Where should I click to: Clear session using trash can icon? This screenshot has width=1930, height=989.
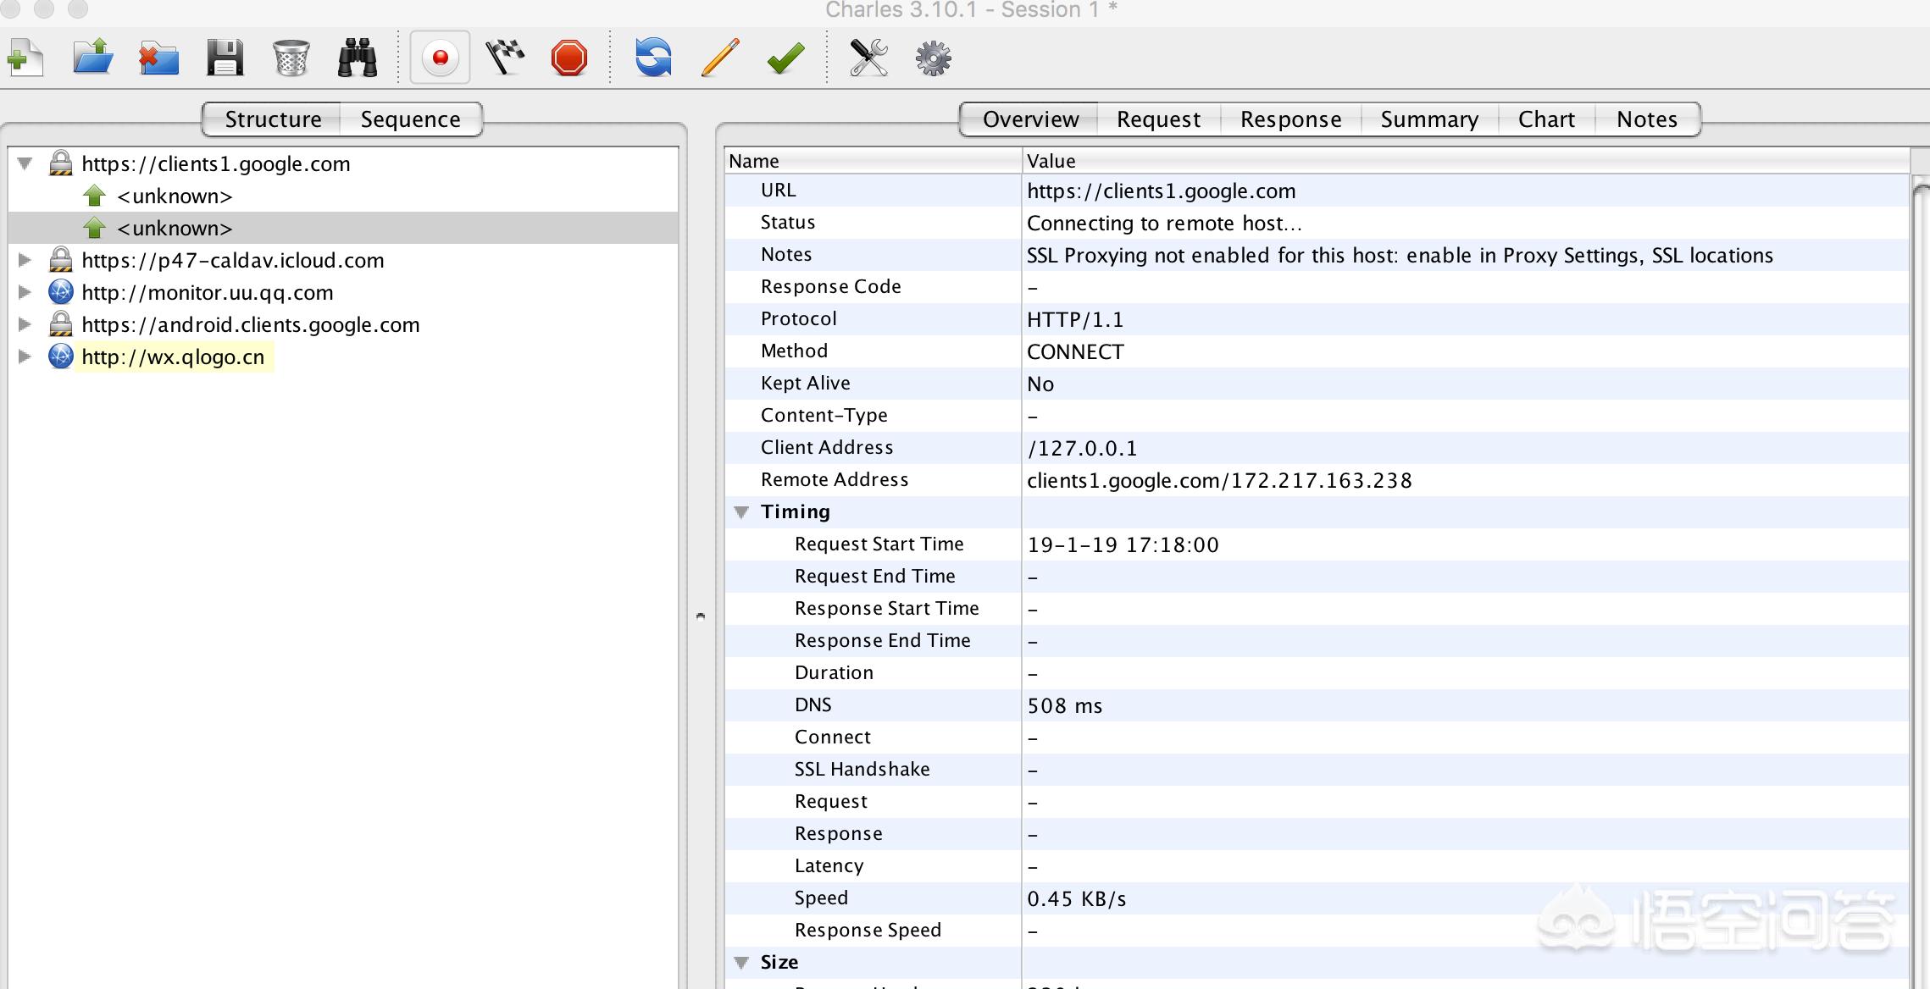click(291, 58)
